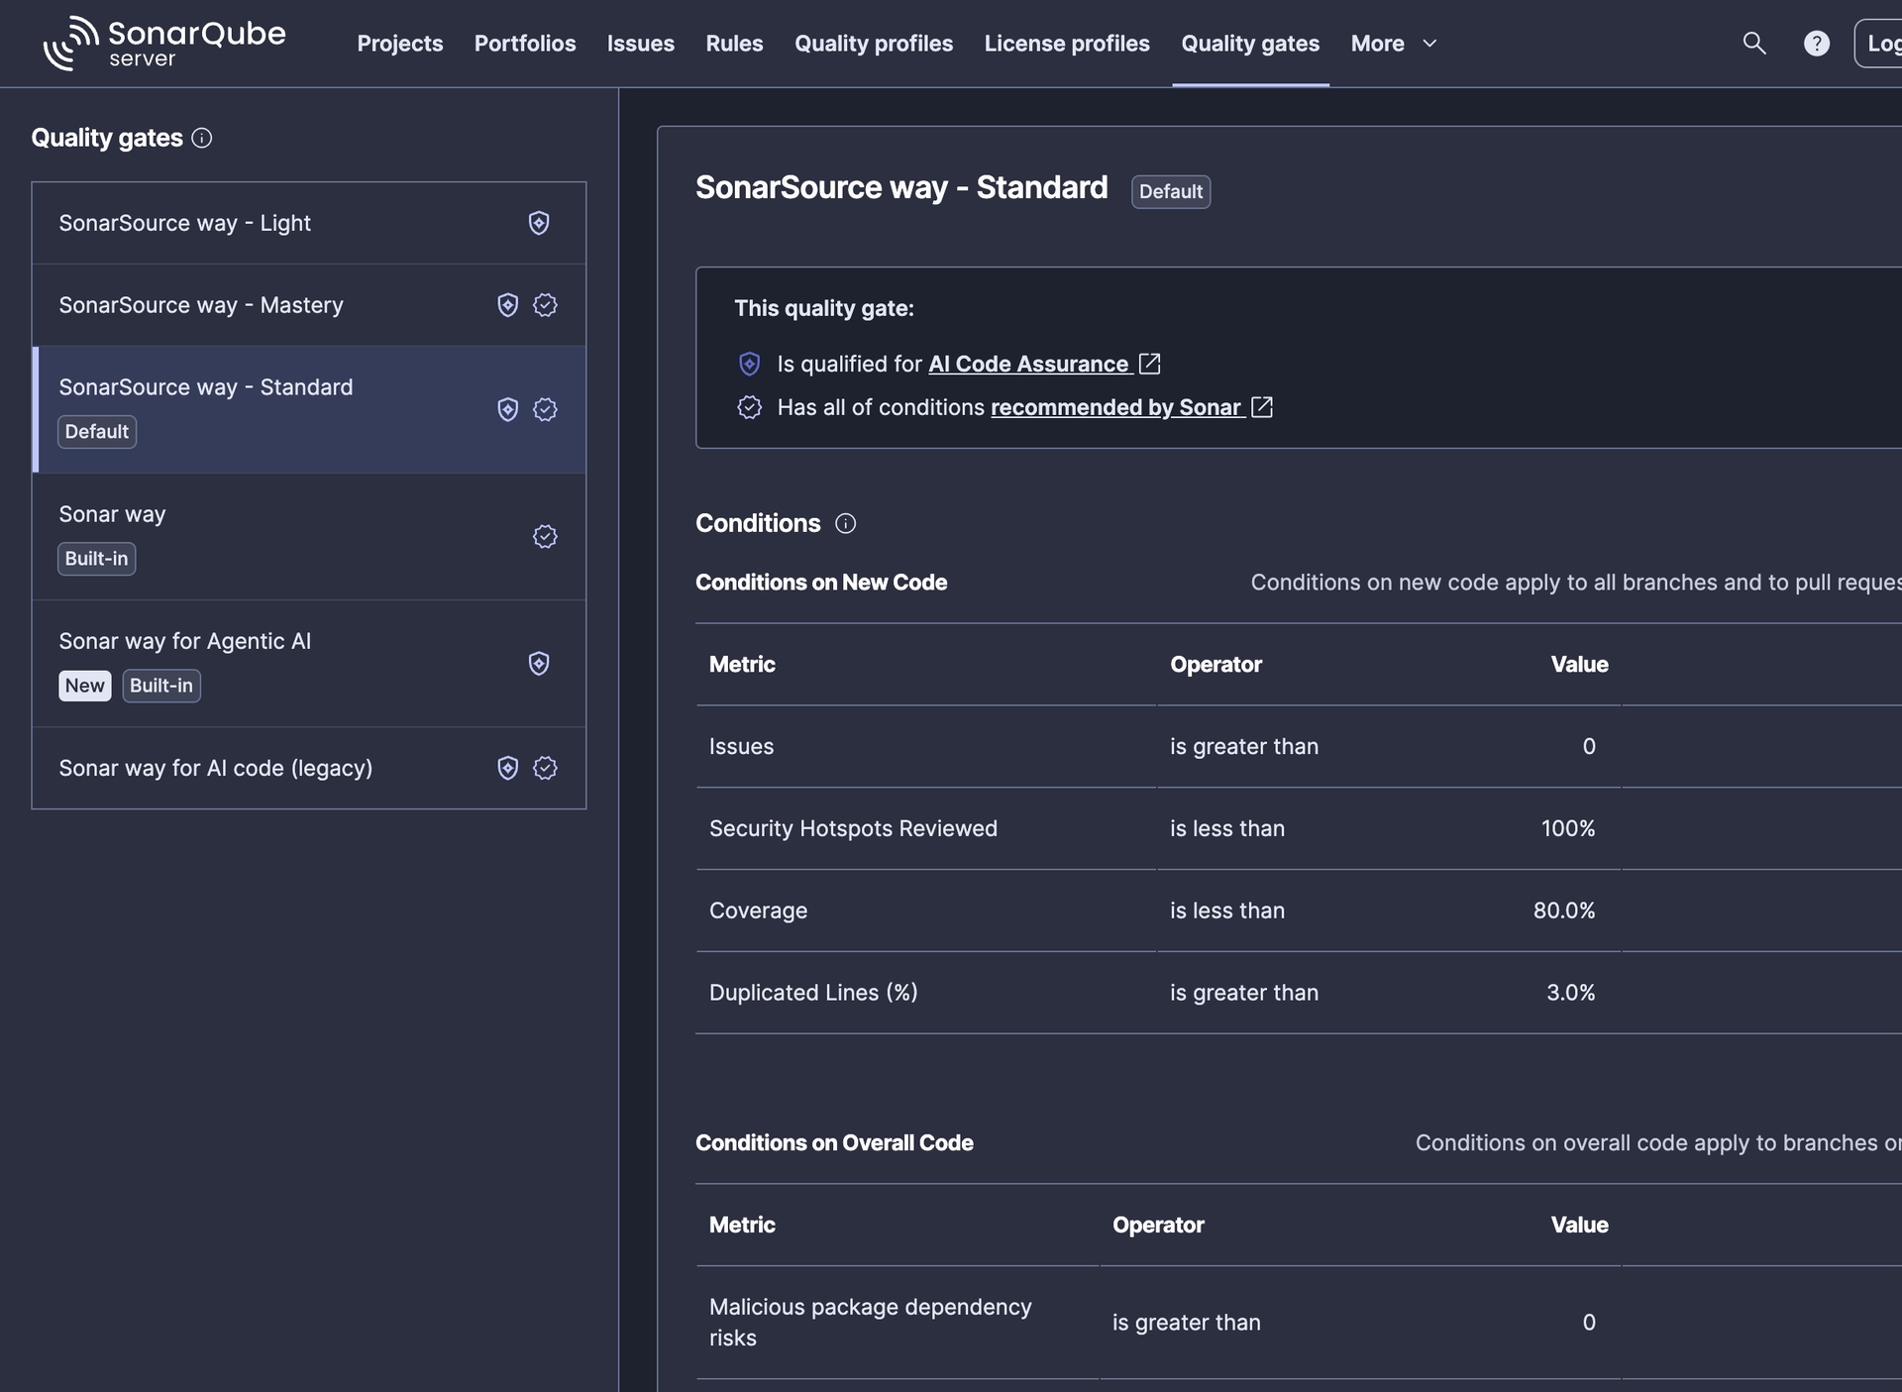Go to the Projects page

[x=400, y=44]
